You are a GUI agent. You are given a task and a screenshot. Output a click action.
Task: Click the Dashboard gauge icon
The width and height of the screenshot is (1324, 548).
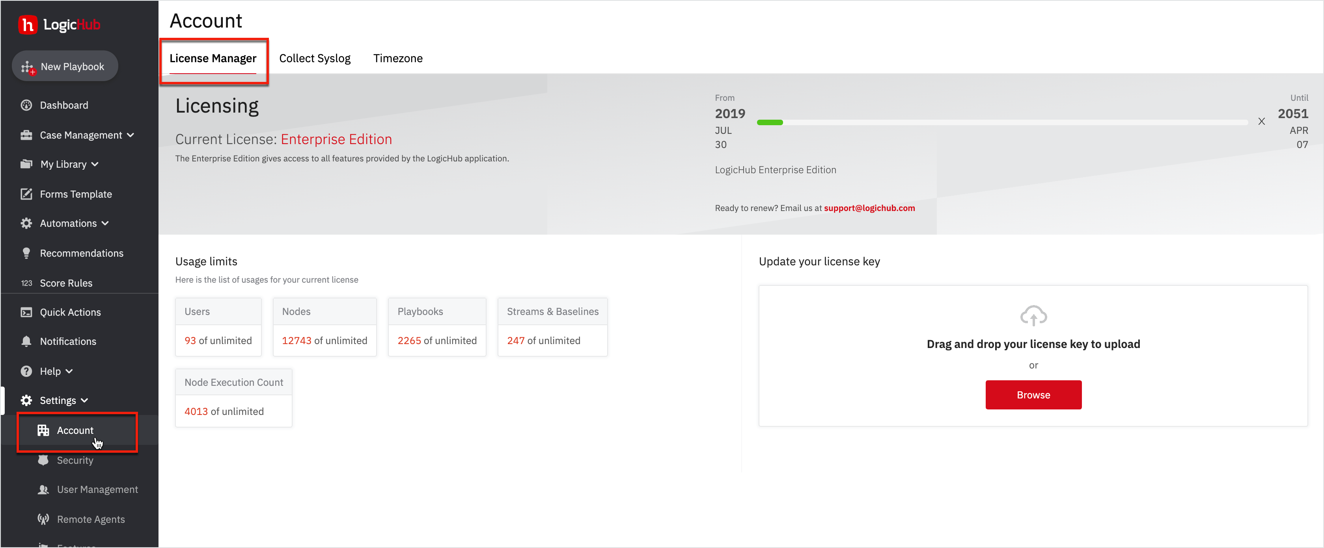pyautogui.click(x=26, y=105)
